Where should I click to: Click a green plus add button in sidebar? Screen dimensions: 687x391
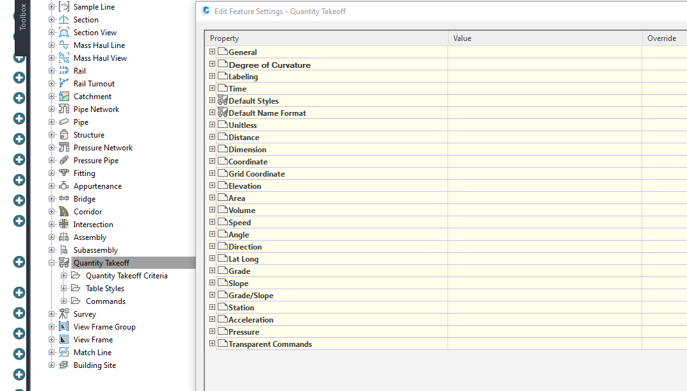(x=19, y=77)
